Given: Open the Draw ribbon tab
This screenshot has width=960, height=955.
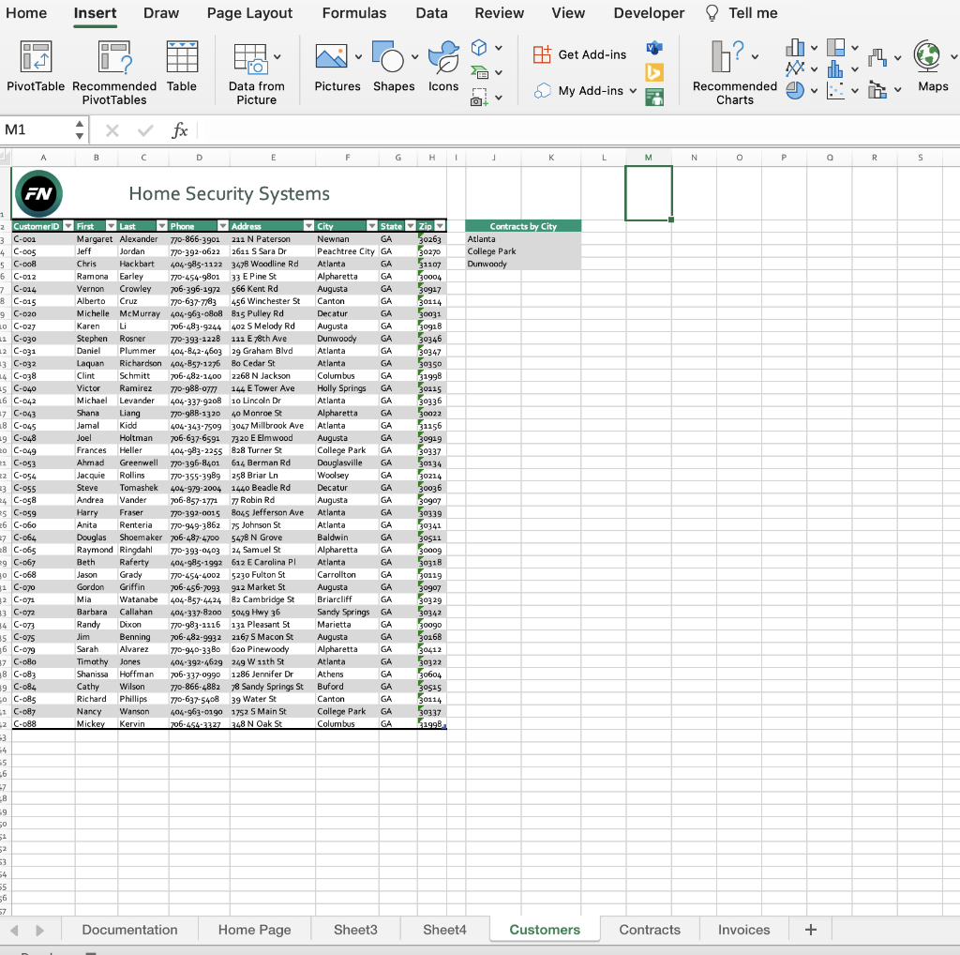Looking at the screenshot, I should tap(161, 13).
